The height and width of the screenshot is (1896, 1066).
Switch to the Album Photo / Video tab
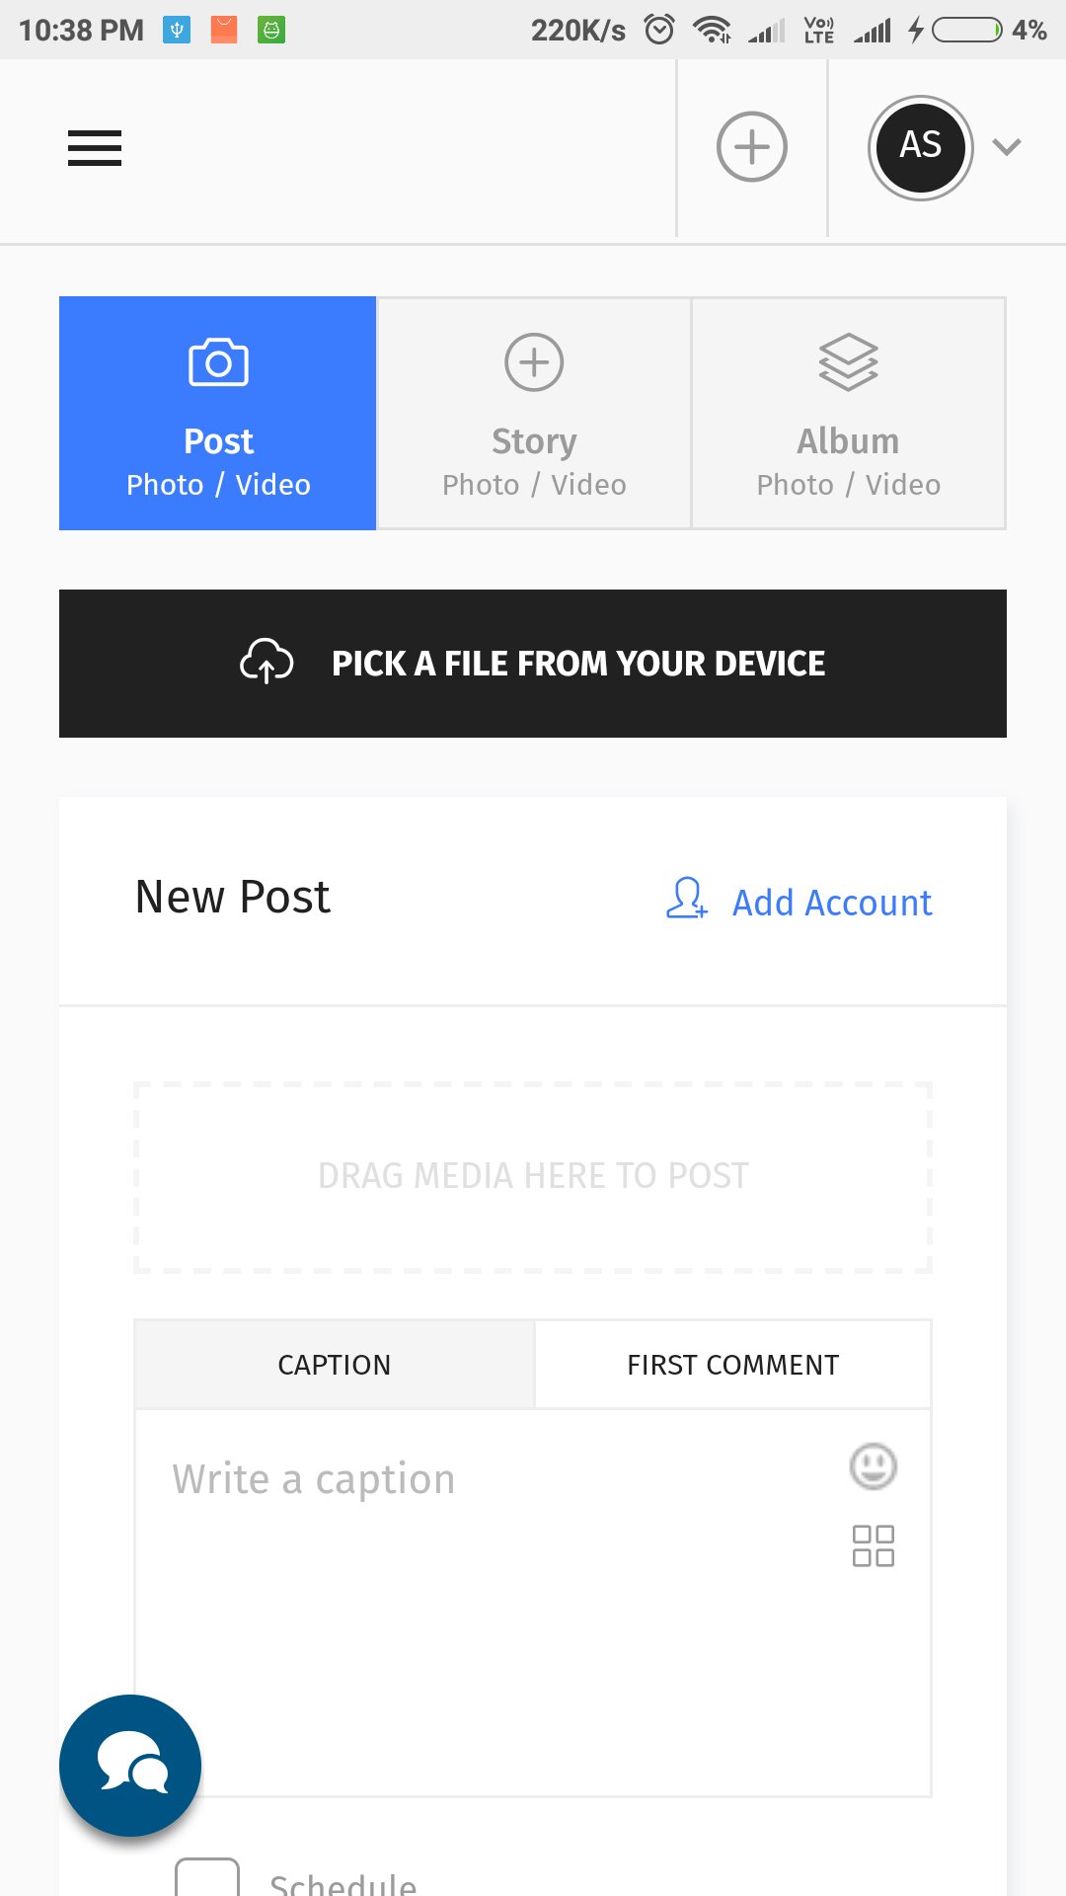(x=848, y=413)
